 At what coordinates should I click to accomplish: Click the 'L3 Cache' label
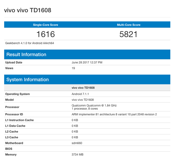coord(12,137)
